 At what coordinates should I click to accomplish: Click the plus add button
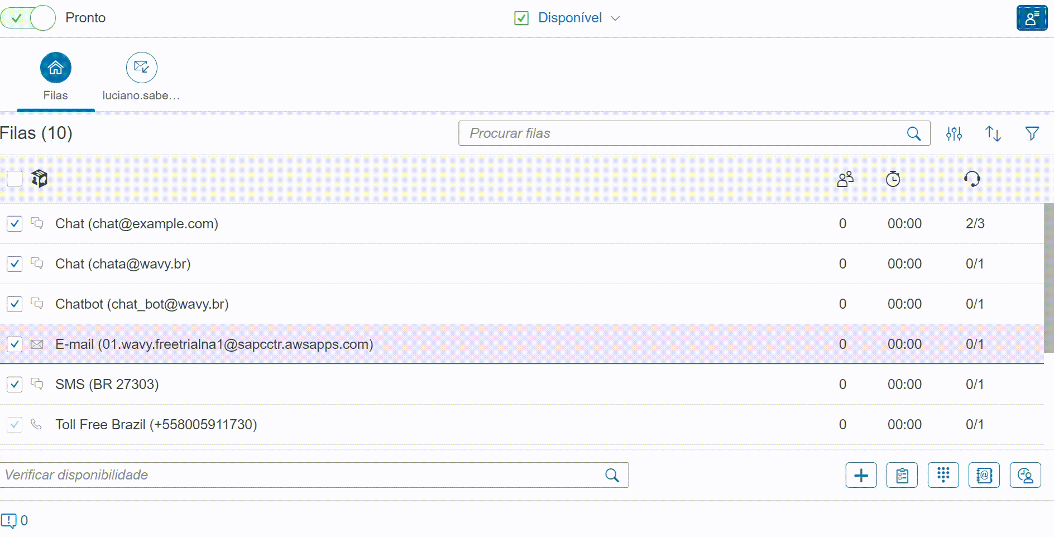pyautogui.click(x=861, y=475)
